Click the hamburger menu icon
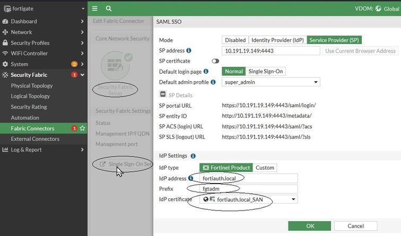 94,8
